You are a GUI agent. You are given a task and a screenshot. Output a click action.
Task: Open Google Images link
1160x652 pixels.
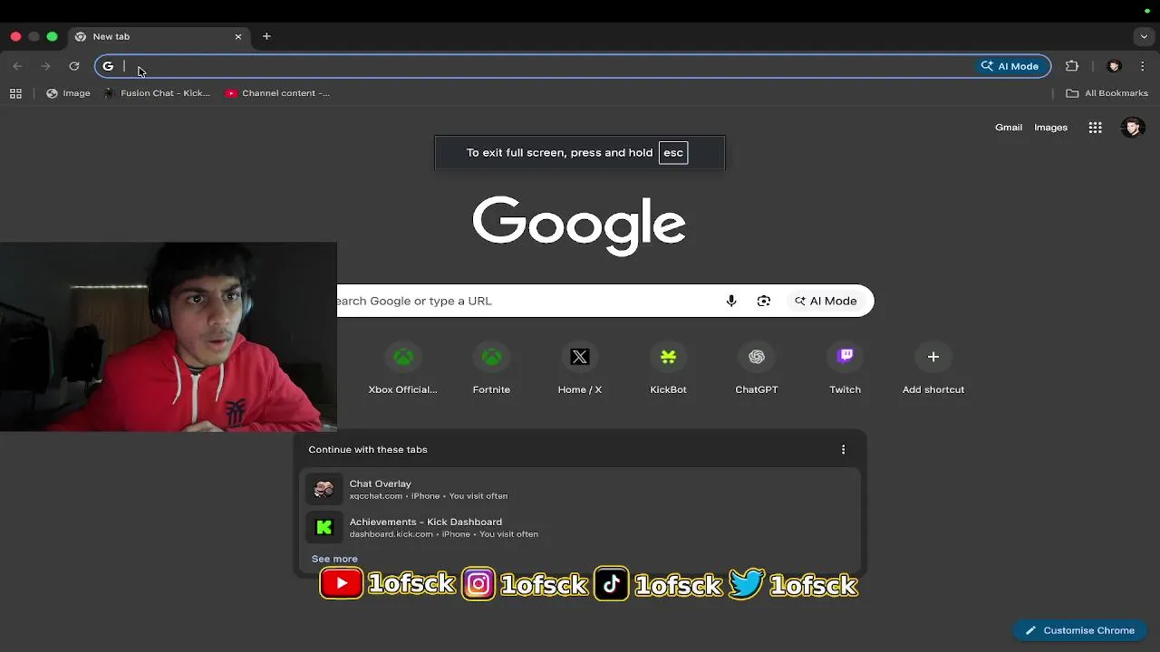1051,128
